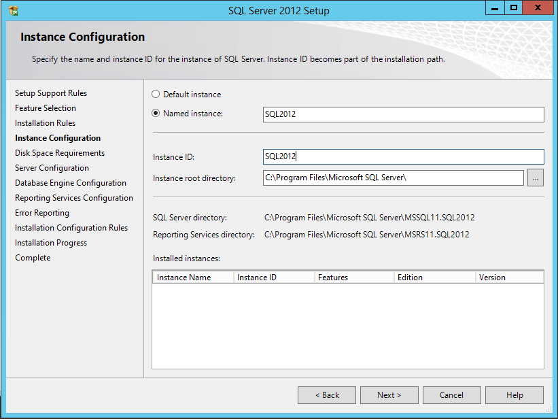
Task: Close the SQL Server 2012 Setup window
Action: [538, 8]
